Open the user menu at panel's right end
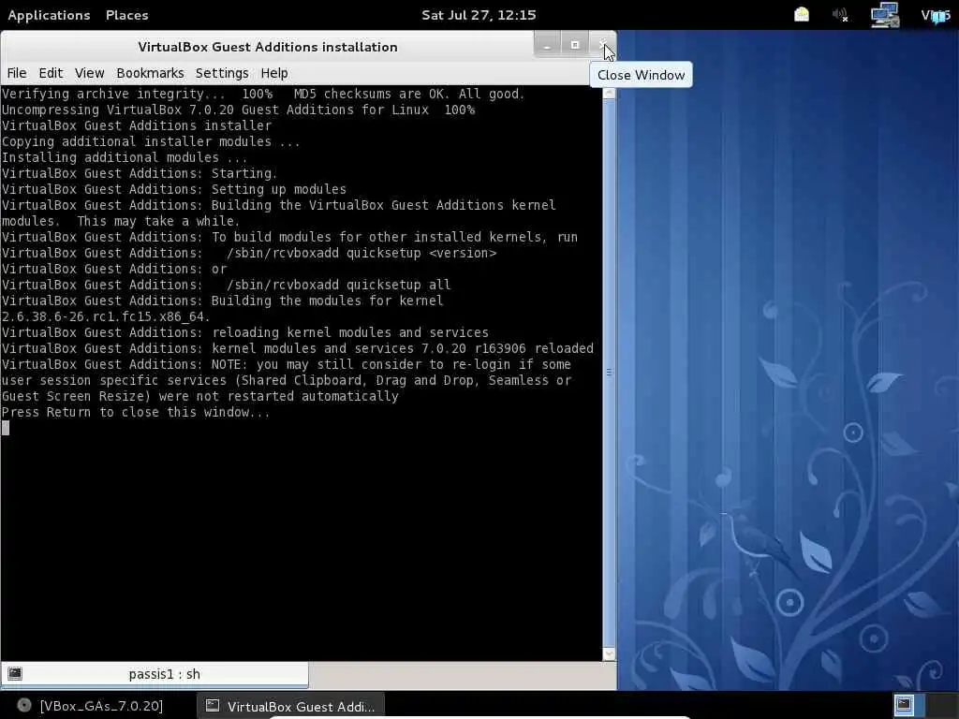This screenshot has height=719, width=959. point(936,15)
